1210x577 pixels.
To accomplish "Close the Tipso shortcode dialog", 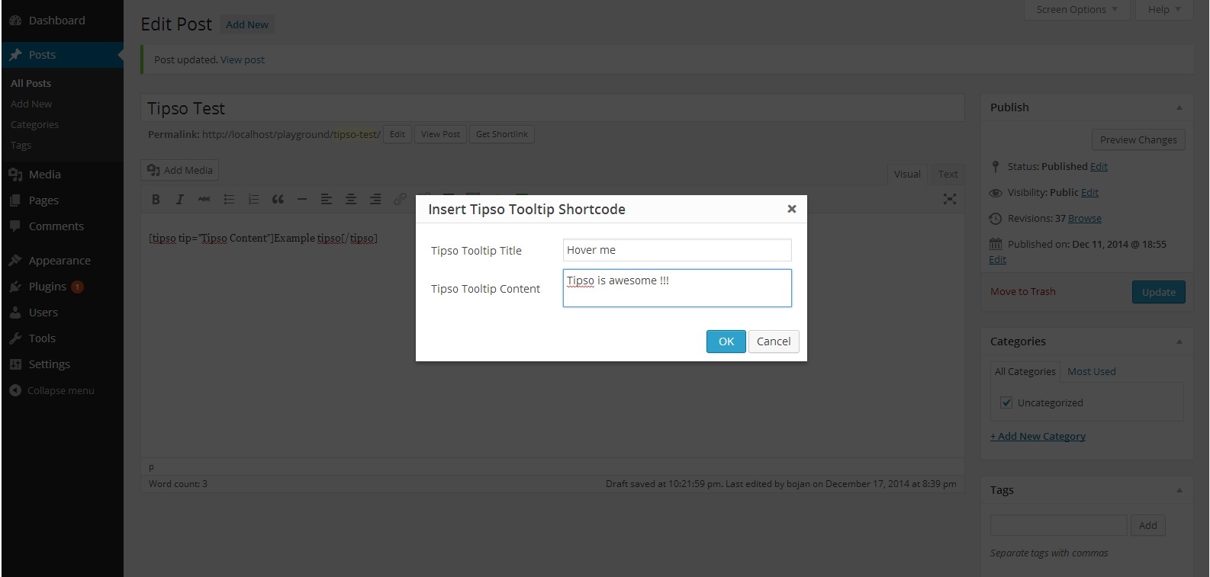I will tap(792, 209).
